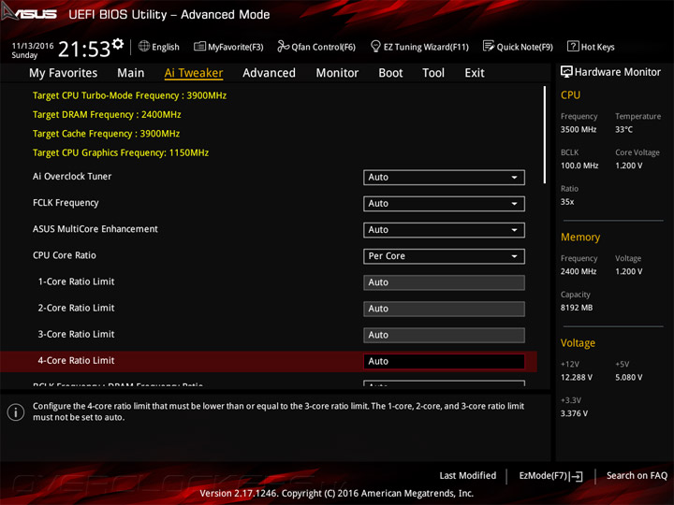Select the 3-Core Ratio Limit label
This screenshot has height=505, width=674.
click(76, 334)
